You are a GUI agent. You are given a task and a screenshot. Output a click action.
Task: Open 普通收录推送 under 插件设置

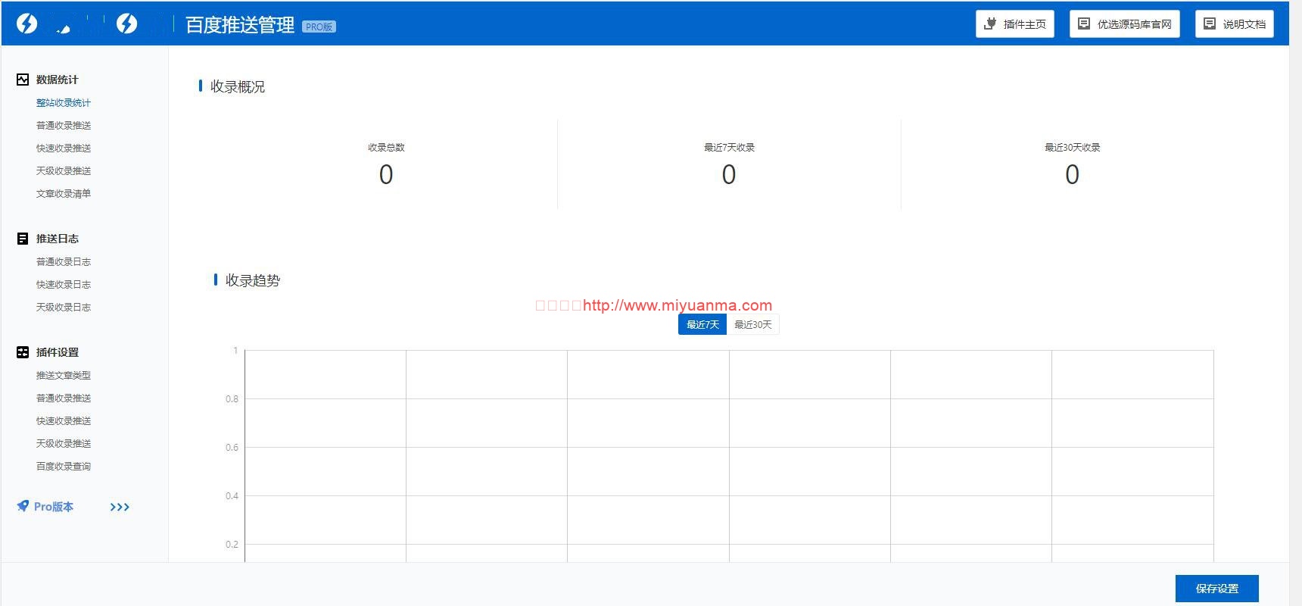(64, 398)
